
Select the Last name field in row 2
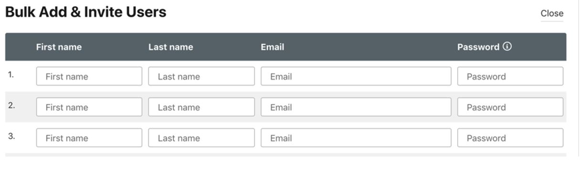(x=201, y=107)
